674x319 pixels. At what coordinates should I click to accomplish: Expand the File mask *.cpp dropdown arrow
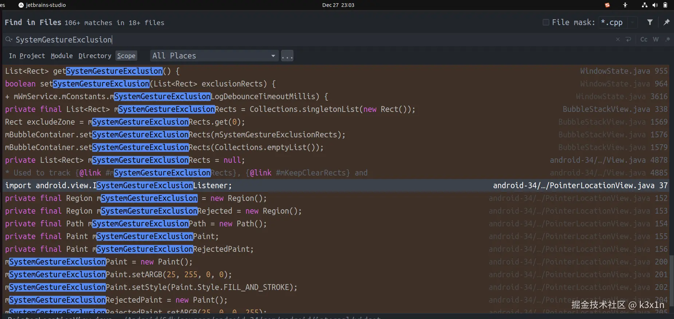633,22
